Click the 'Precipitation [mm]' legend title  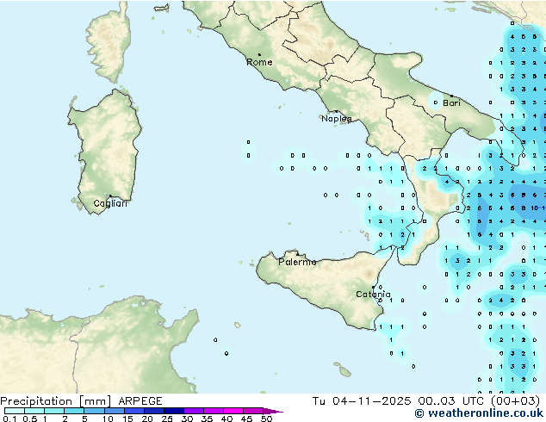click(x=56, y=401)
